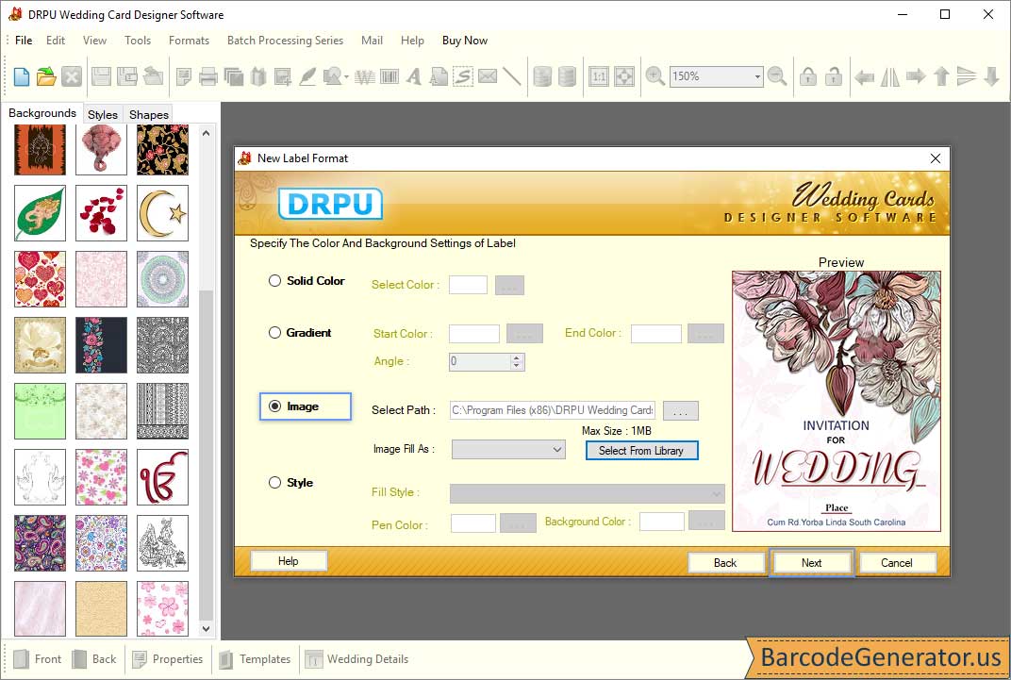The image size is (1011, 680).
Task: Click the Cancel button
Action: [x=897, y=563]
